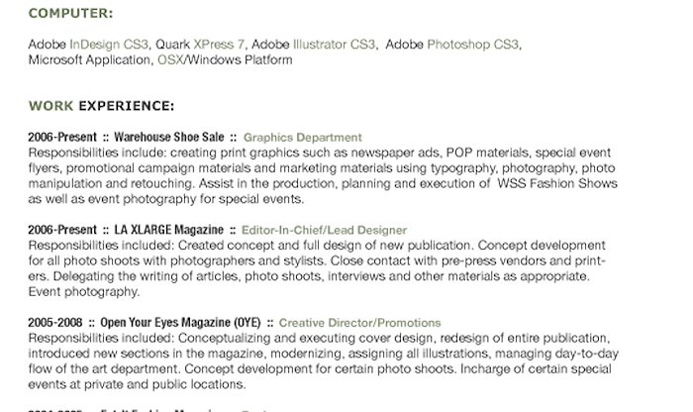
Task: Select the green 'InDesign CS3' text
Action: coord(109,45)
